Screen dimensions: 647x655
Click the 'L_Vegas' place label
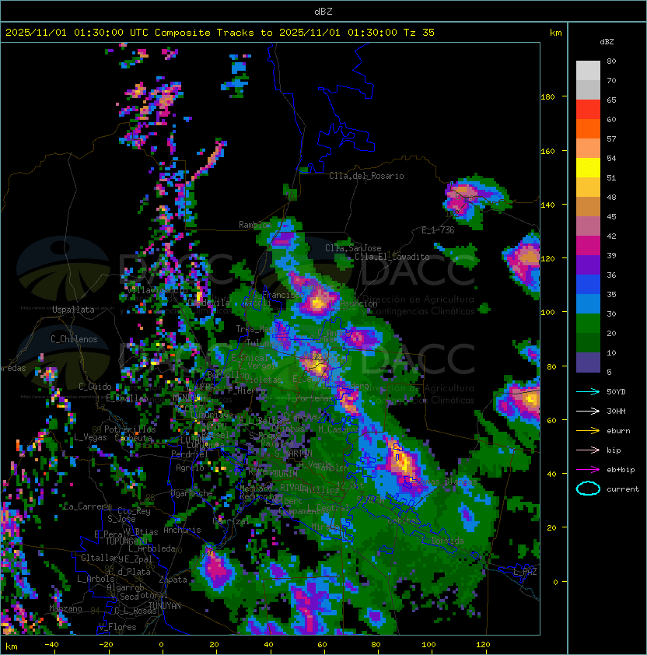pos(90,437)
